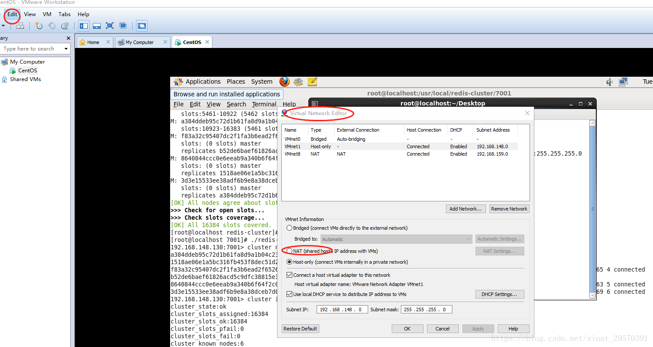Click the mail launcher icon in the CentOS panel
This screenshot has height=347, width=653.
tap(298, 82)
